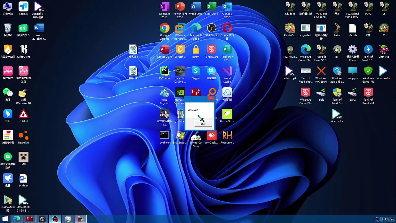Open the Windows 10X Icons shortcut
Viewport: 396px width, 223px height.
pos(321,74)
